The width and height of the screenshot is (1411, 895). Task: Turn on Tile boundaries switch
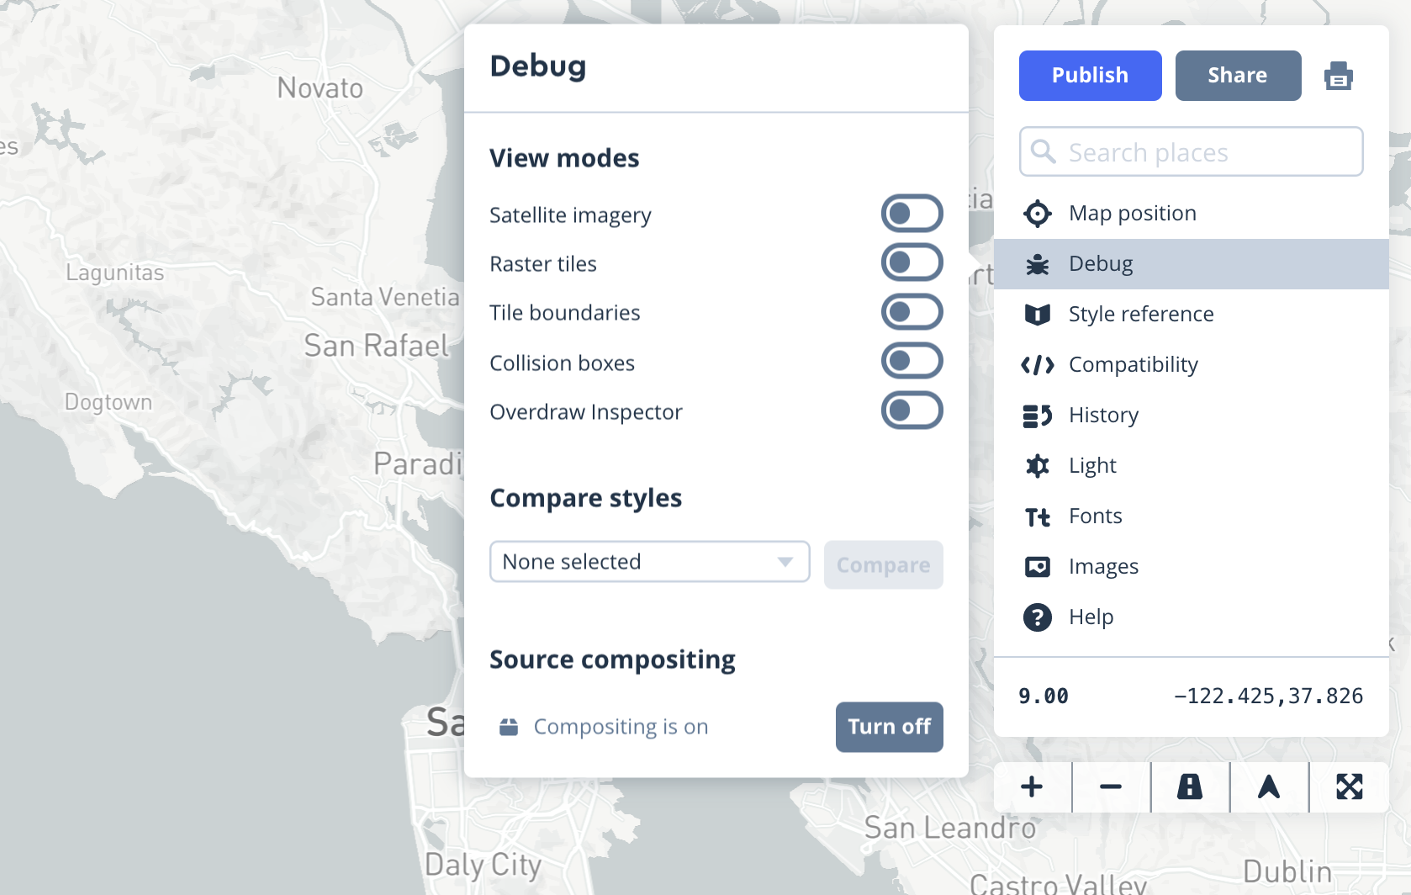[912, 312]
